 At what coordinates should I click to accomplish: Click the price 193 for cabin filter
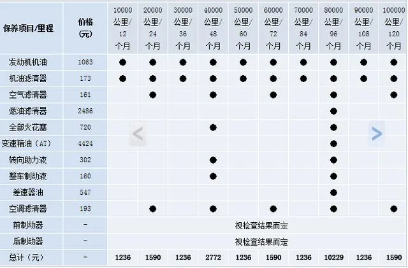(x=85, y=209)
